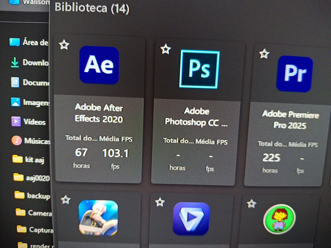The width and height of the screenshot is (331, 248).
Task: Open the Camera folder in sidebar
Action: pyautogui.click(x=34, y=212)
